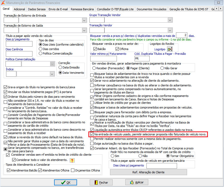Toggle 'Gerar novo adiantamento na alteração' checkbox

tap(92, 81)
